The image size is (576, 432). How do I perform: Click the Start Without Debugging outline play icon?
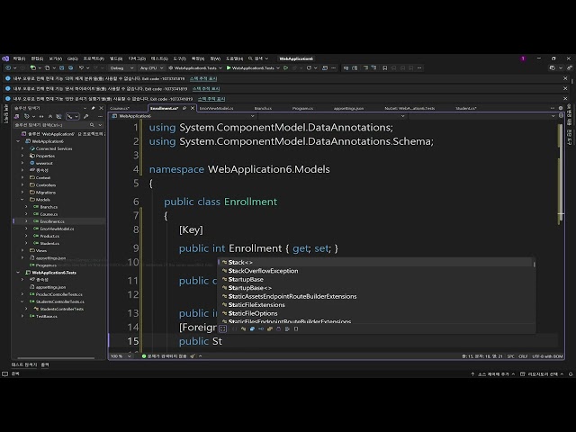pyautogui.click(x=285, y=68)
